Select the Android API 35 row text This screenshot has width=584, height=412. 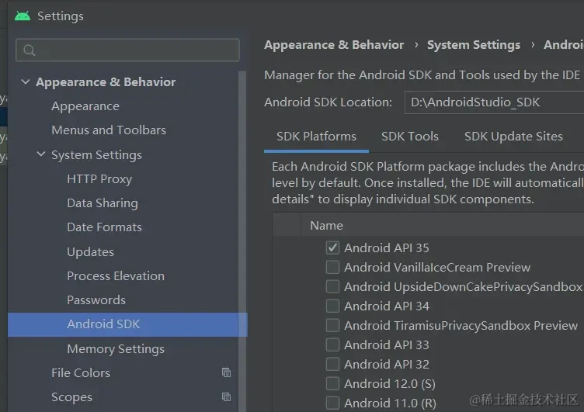tap(387, 248)
